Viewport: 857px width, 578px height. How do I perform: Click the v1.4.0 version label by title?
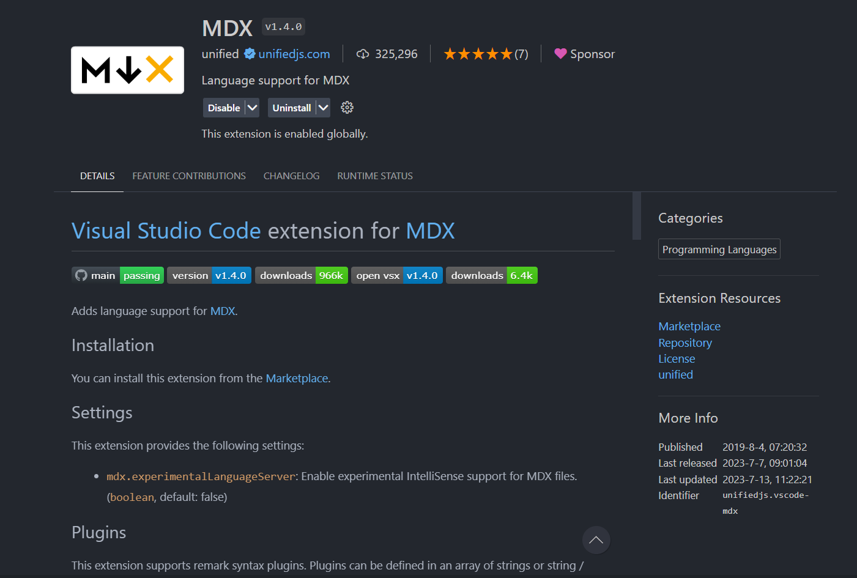tap(283, 27)
